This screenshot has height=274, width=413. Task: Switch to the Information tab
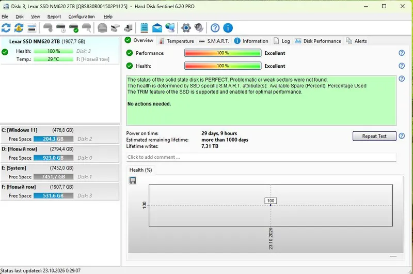[251, 41]
